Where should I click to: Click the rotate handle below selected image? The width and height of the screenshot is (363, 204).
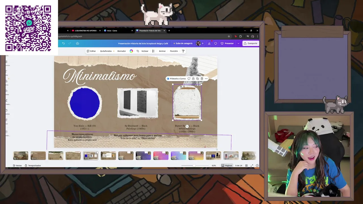[x=187, y=126]
